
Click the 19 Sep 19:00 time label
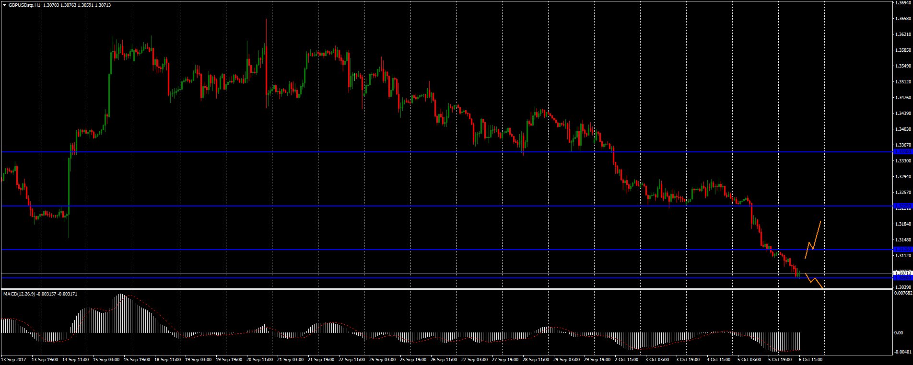pos(230,359)
